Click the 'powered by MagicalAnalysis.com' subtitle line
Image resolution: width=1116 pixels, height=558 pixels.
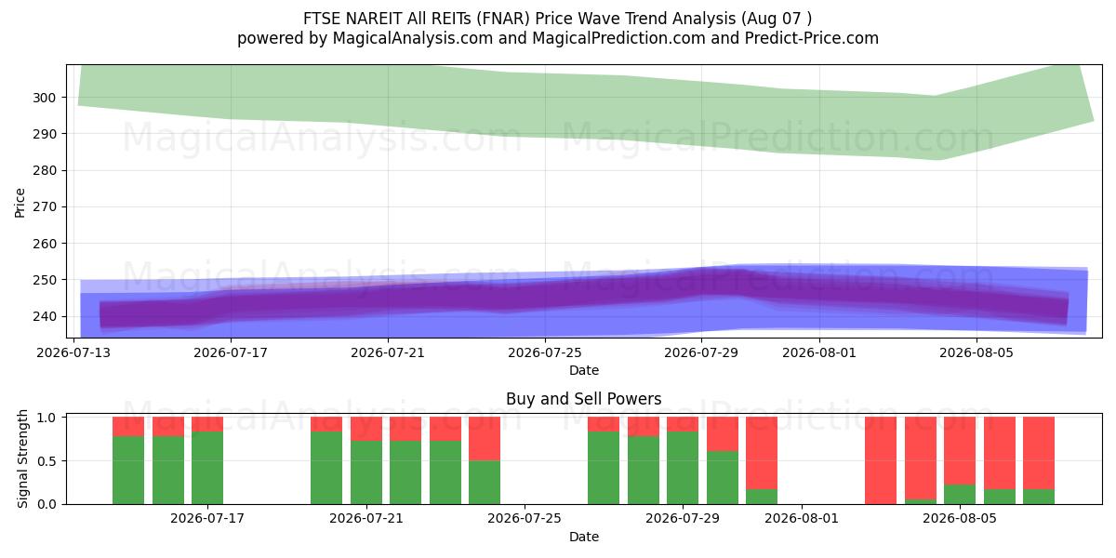point(558,38)
